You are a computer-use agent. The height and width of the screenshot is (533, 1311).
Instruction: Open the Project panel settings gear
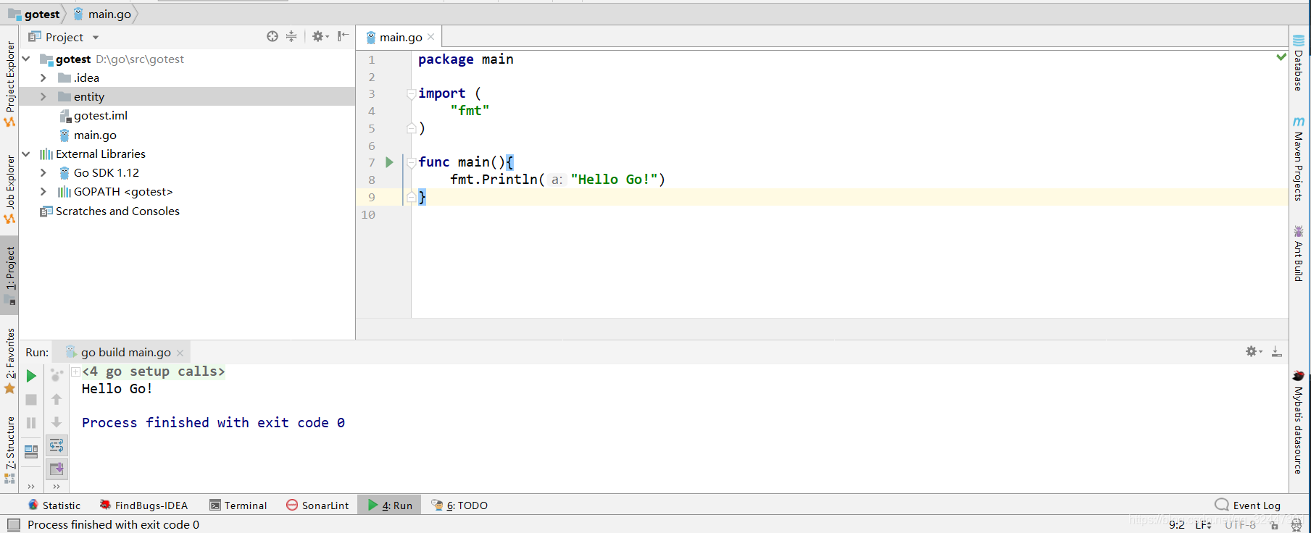coord(320,36)
